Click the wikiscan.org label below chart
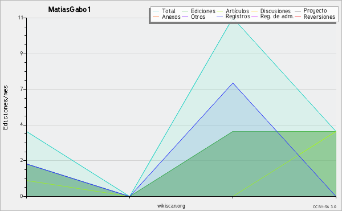 click(171, 206)
